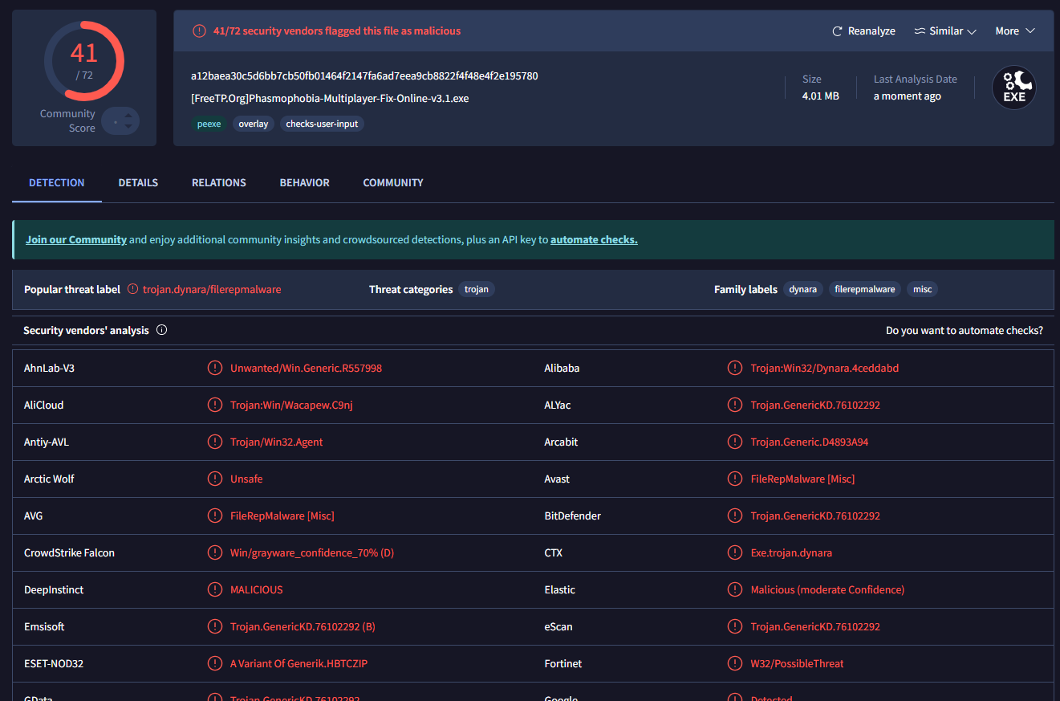Click the alert icon in eScan row

coord(735,626)
